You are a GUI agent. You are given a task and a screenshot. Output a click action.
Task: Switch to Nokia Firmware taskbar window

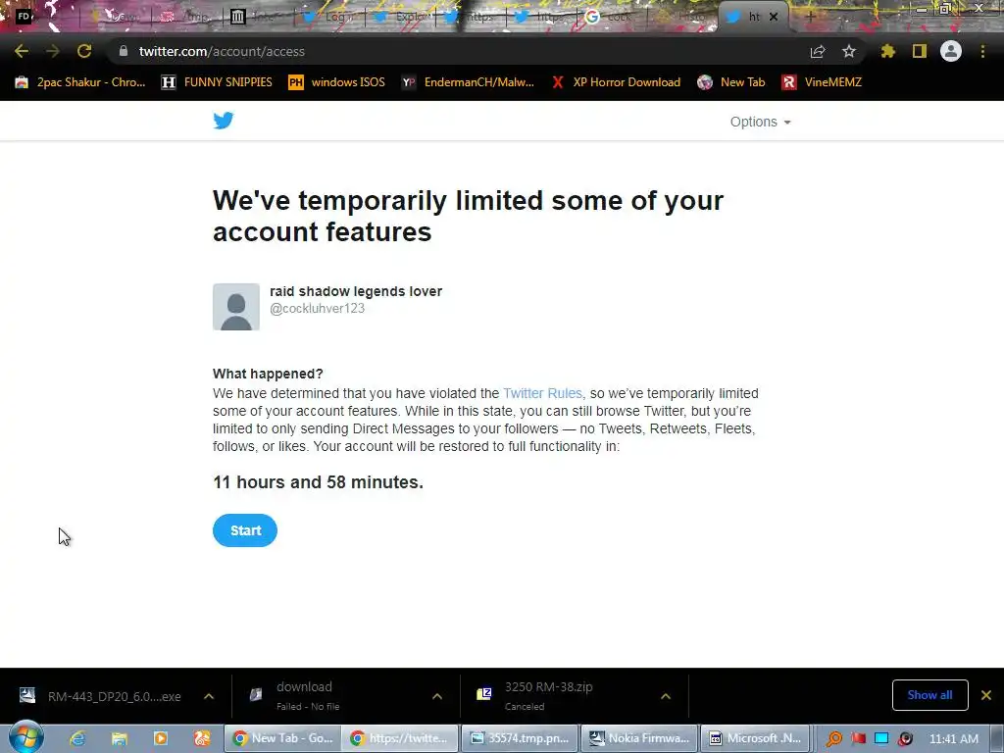(639, 738)
